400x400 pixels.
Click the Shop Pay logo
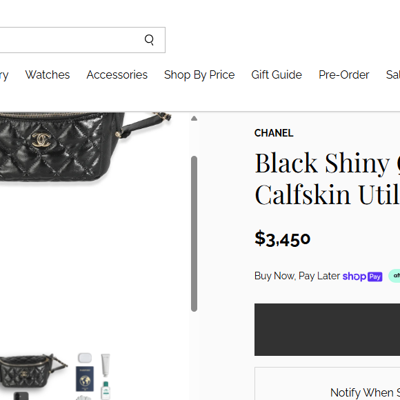coord(362,277)
